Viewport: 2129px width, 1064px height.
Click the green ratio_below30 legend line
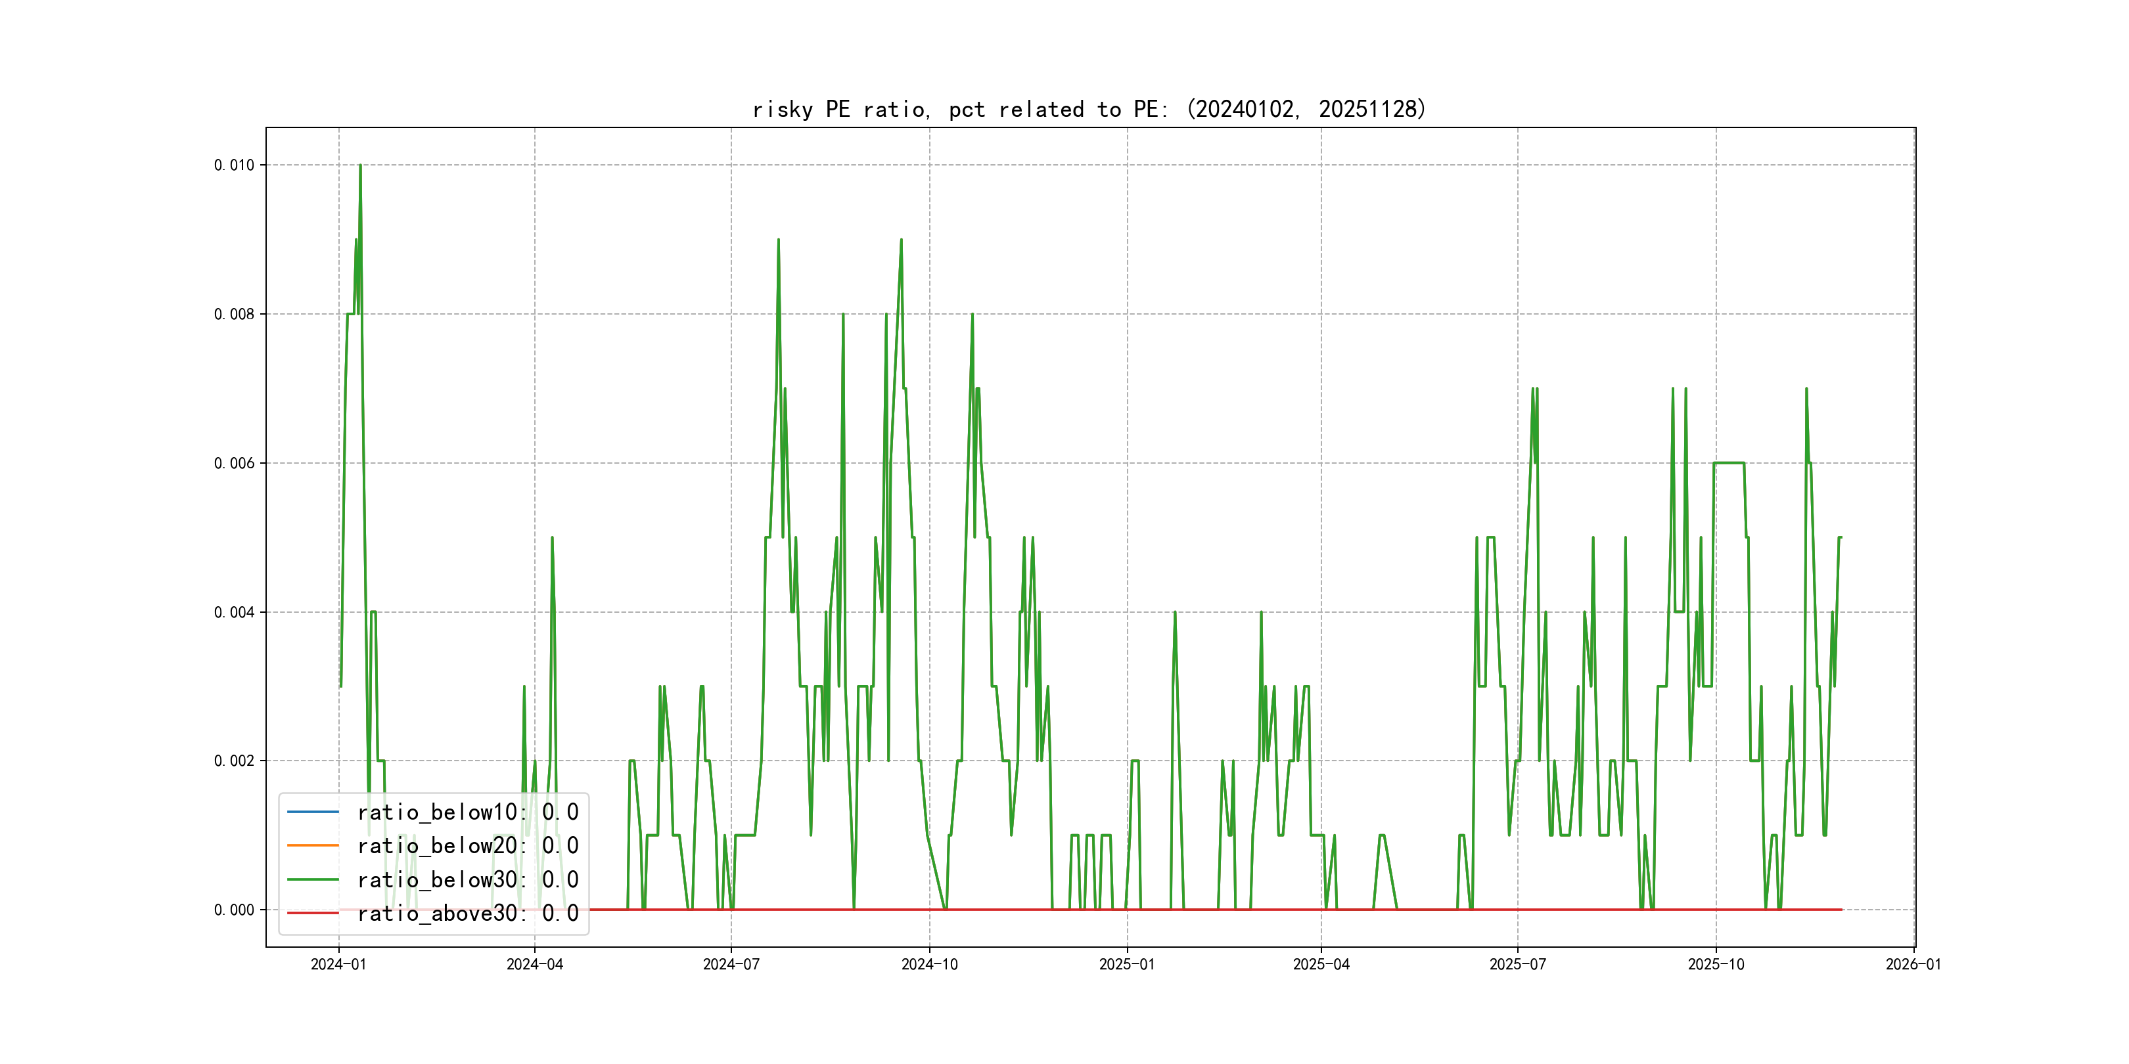[x=312, y=880]
